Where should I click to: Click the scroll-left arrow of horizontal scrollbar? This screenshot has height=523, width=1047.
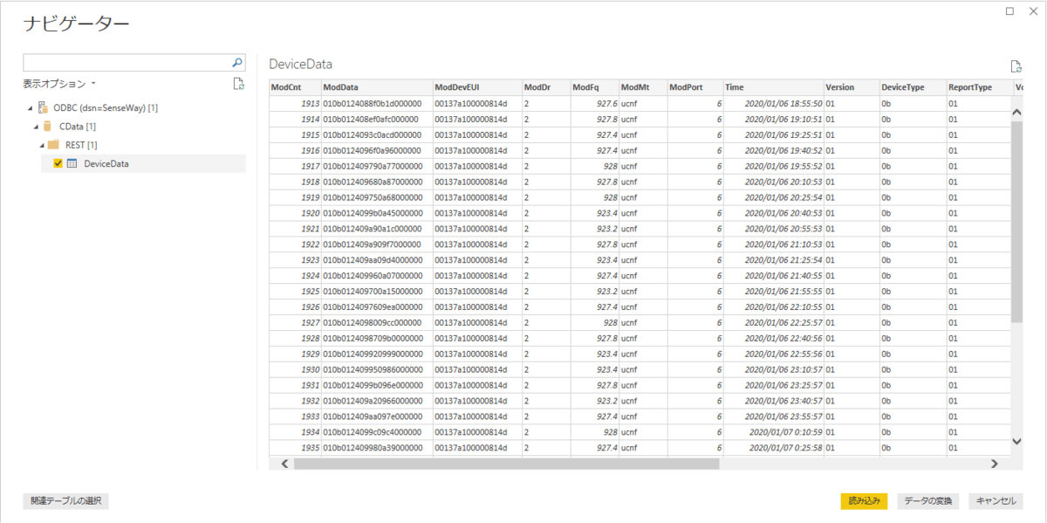tap(284, 464)
